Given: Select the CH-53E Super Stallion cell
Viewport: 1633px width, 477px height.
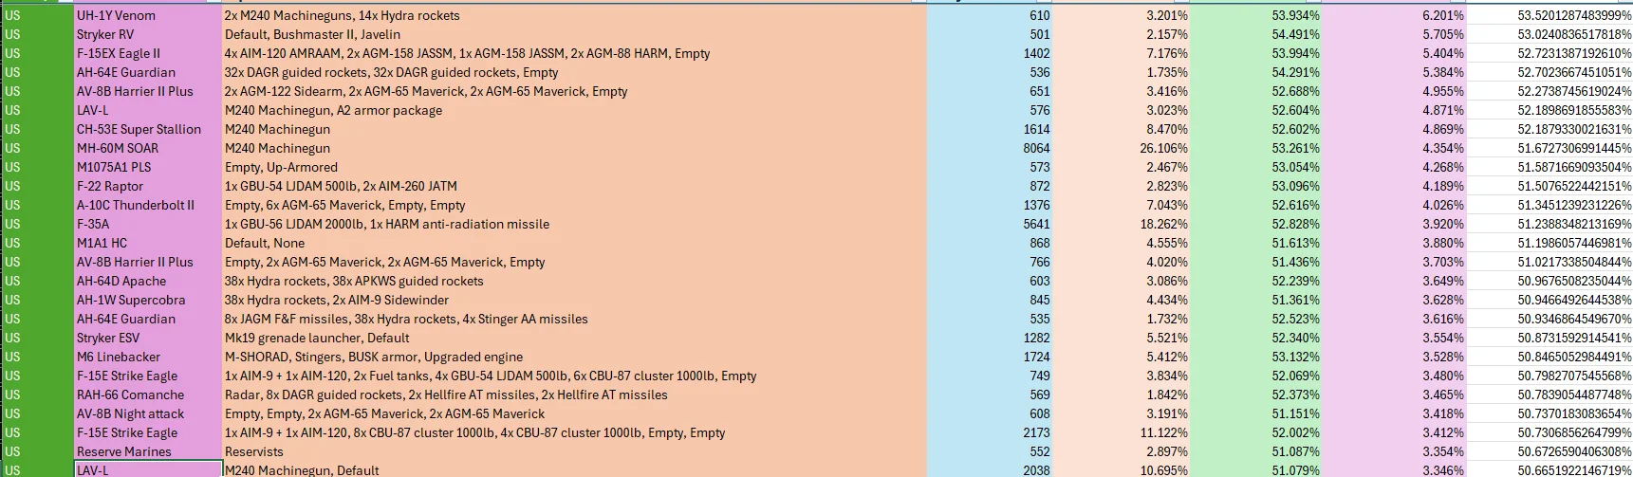Looking at the screenshot, I should tap(148, 129).
